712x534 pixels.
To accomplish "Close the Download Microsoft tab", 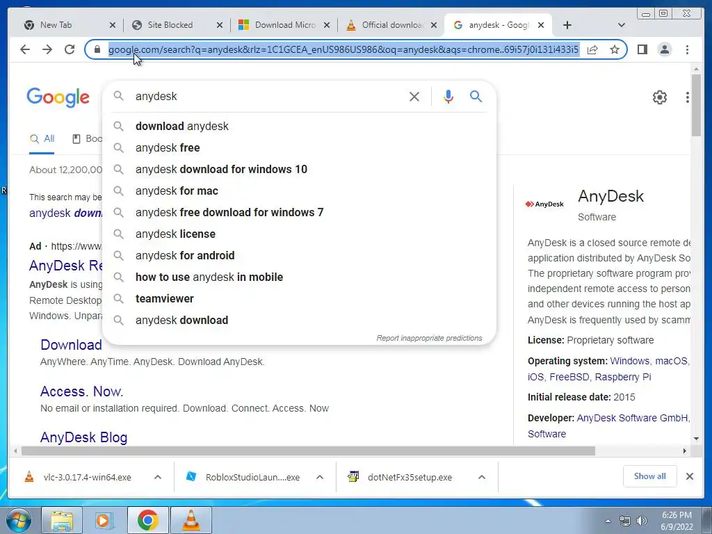I will (x=327, y=25).
